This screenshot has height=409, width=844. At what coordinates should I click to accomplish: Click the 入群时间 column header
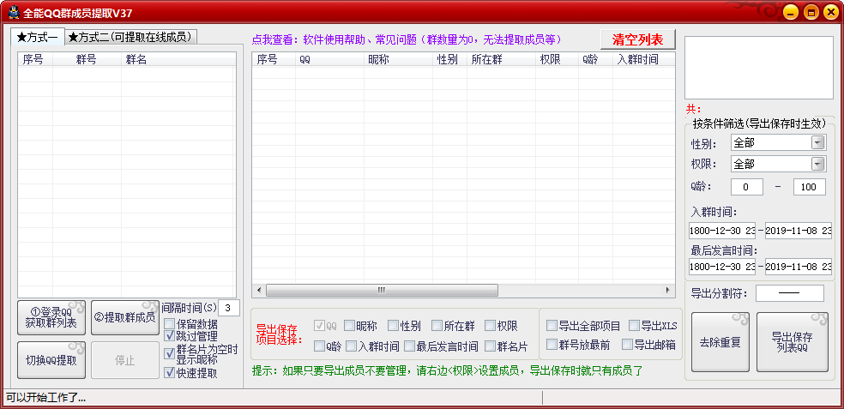point(644,59)
